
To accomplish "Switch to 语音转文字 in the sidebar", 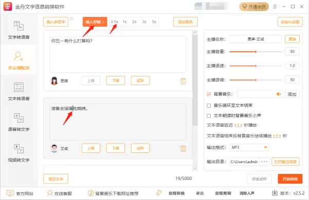I will pos(19,122).
